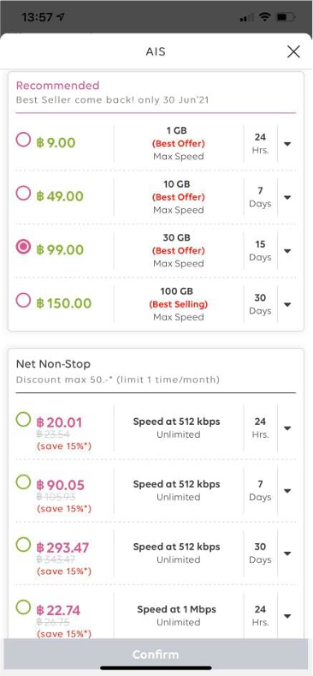Choose the ฿293.47 30 Days option
The width and height of the screenshot is (313, 676).
pyautogui.click(x=23, y=545)
